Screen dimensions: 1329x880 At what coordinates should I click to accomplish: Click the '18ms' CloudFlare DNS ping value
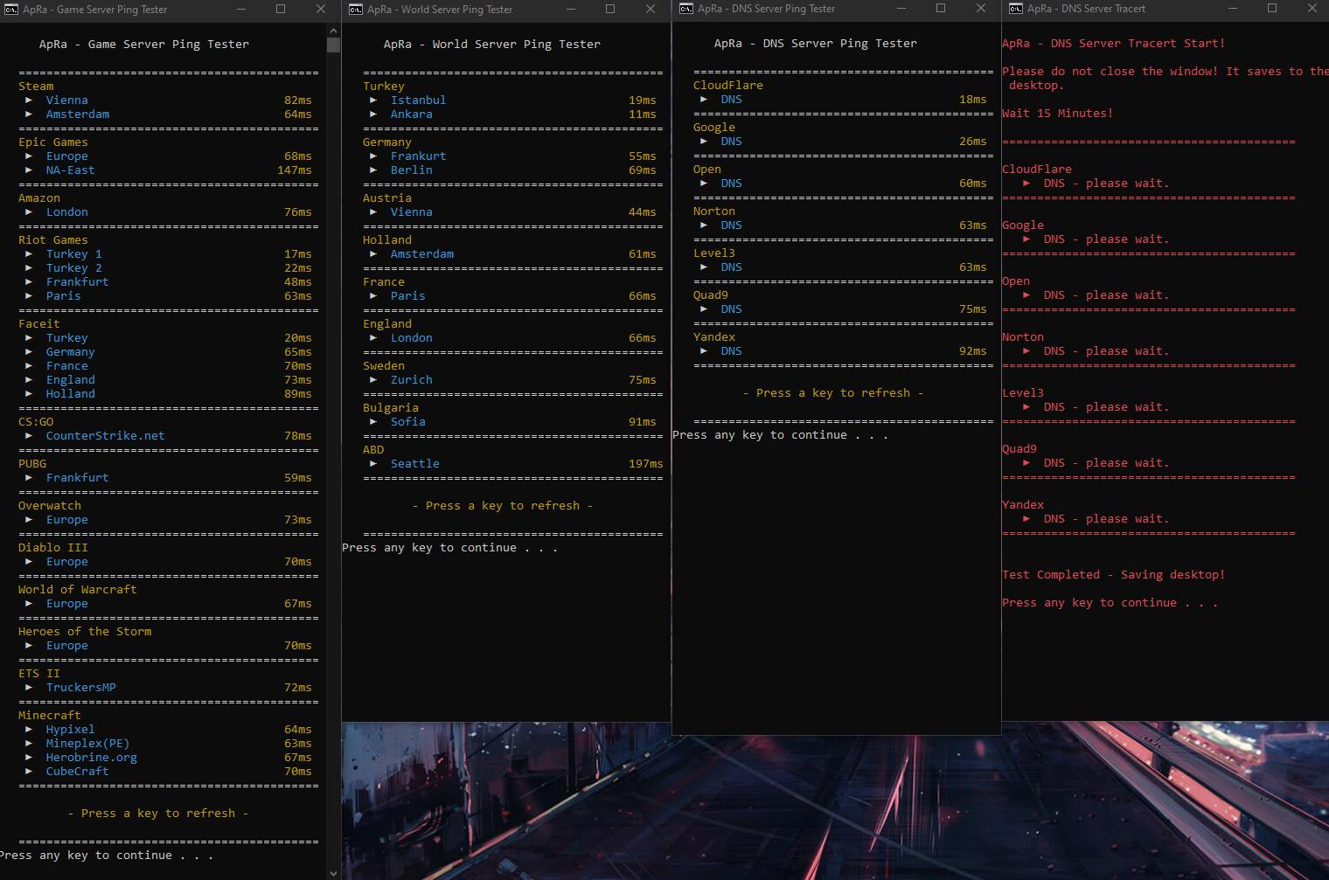[x=973, y=100]
